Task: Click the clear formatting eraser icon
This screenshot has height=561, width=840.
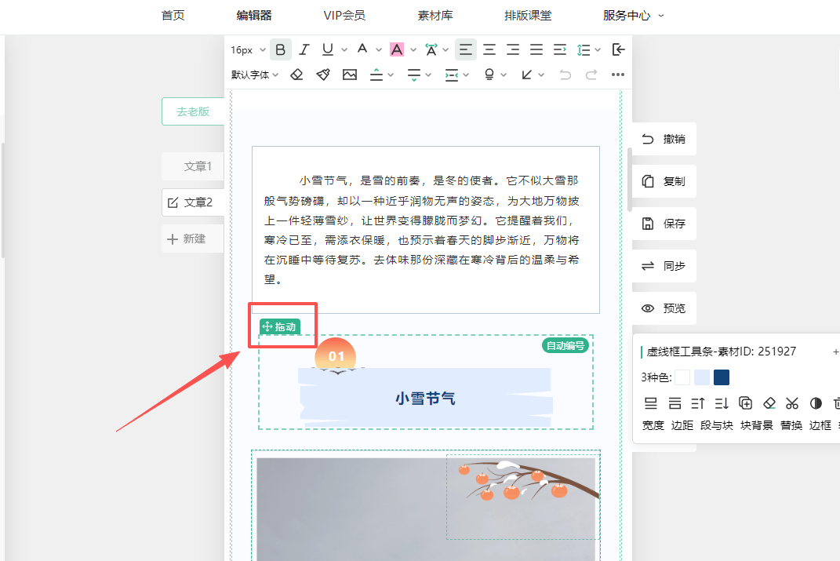Action: pyautogui.click(x=296, y=75)
